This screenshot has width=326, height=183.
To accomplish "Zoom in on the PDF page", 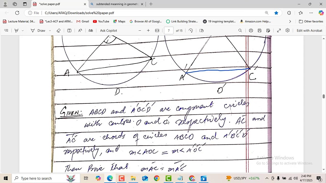I will pos(148,30).
